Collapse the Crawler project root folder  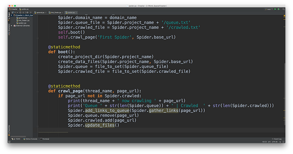11,15
